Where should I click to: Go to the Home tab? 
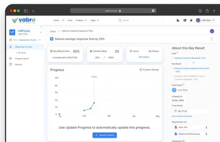(x=56, y=20)
